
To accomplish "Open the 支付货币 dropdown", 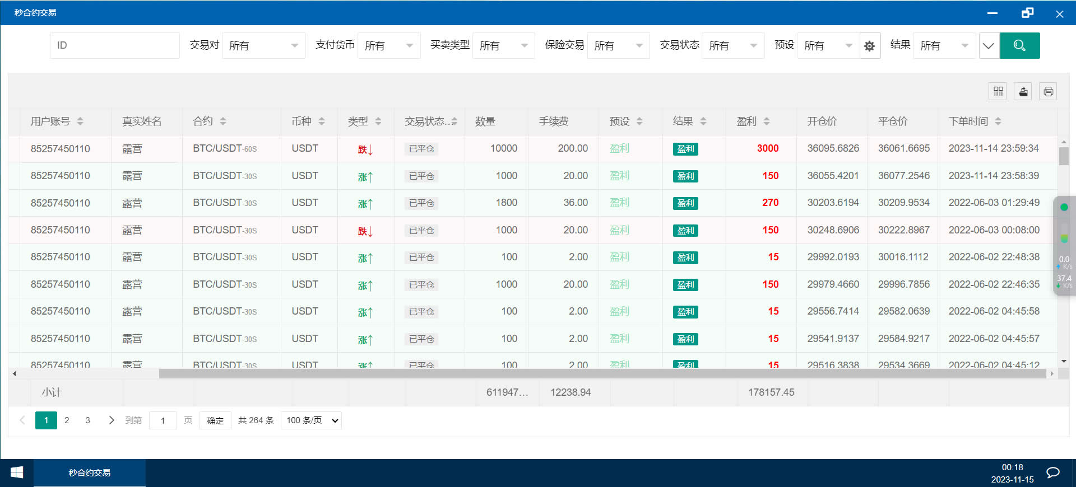I will [x=389, y=46].
